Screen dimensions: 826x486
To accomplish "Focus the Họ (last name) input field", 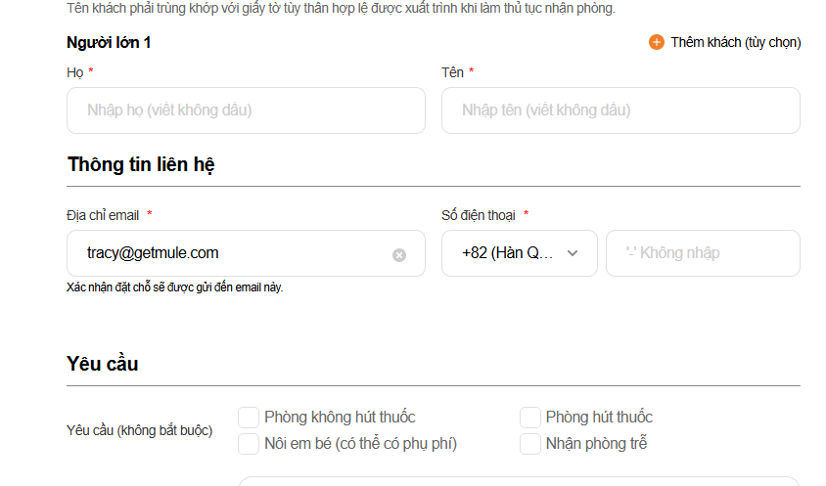I will [x=246, y=110].
